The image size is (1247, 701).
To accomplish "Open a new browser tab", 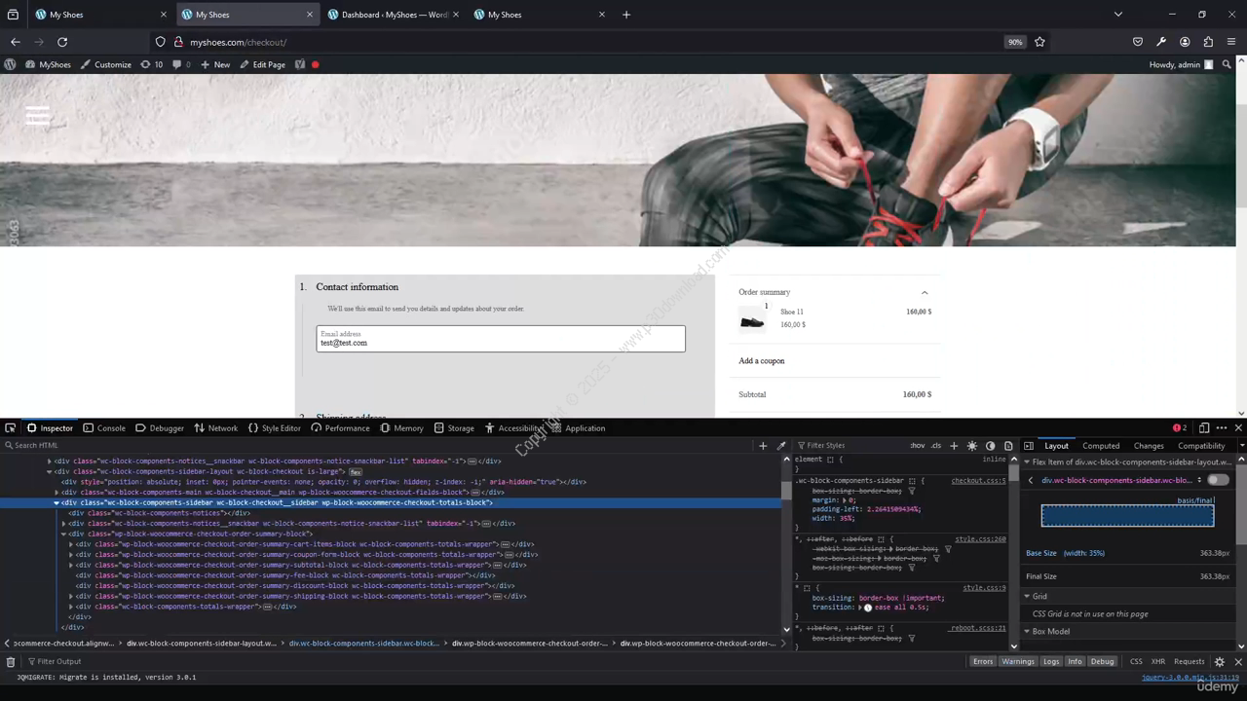I will click(626, 15).
